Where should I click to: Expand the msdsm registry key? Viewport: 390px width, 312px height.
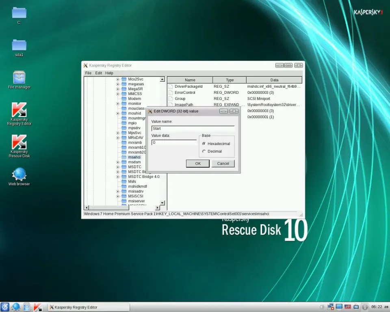tap(118, 162)
